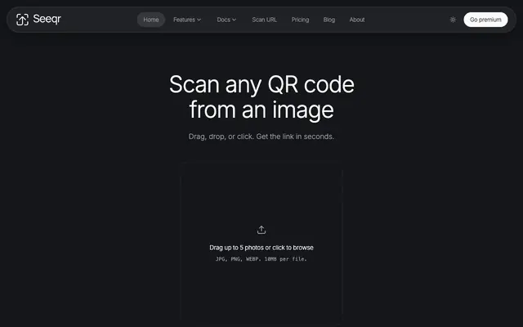Click the "JPG, PNG, WEBP. 10MB per file." text
The width and height of the screenshot is (523, 327).
click(261, 259)
